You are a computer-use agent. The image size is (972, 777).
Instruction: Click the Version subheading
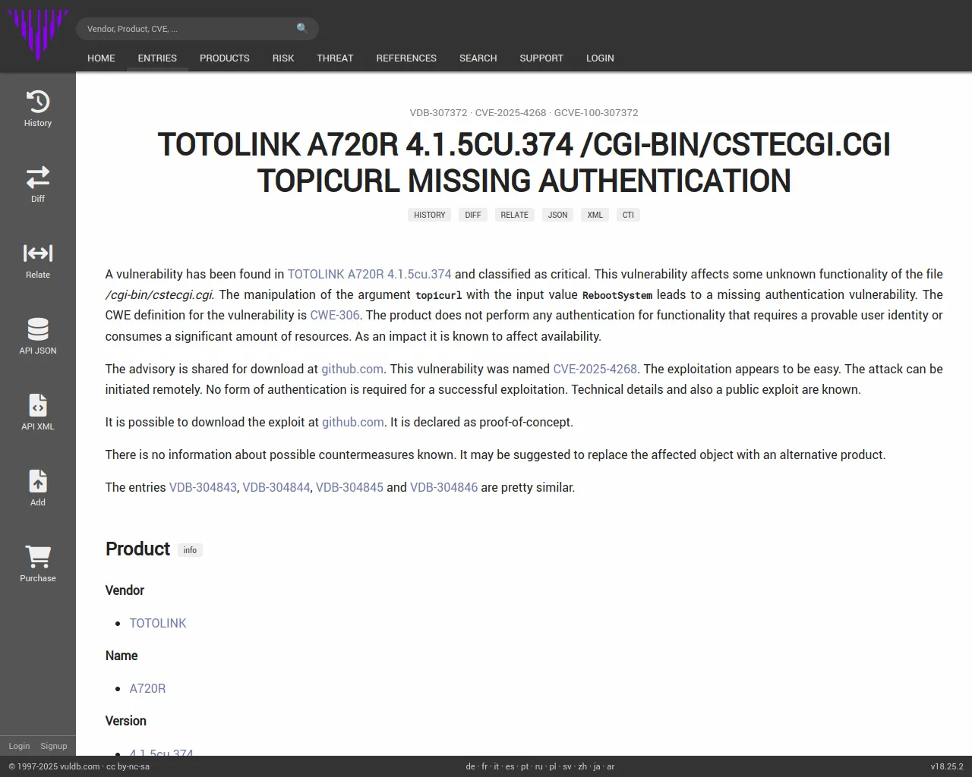pos(126,721)
